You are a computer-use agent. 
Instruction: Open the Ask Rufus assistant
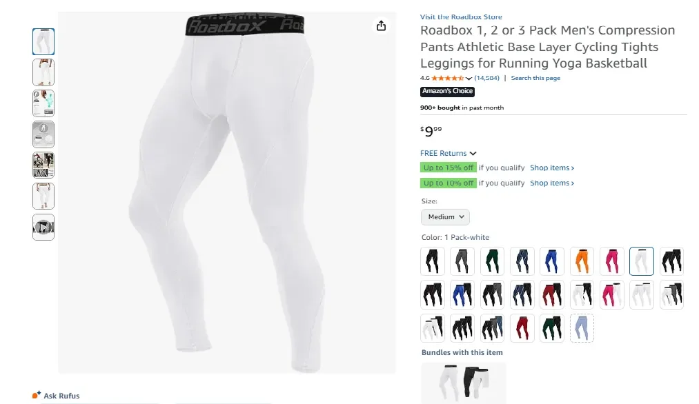(56, 396)
